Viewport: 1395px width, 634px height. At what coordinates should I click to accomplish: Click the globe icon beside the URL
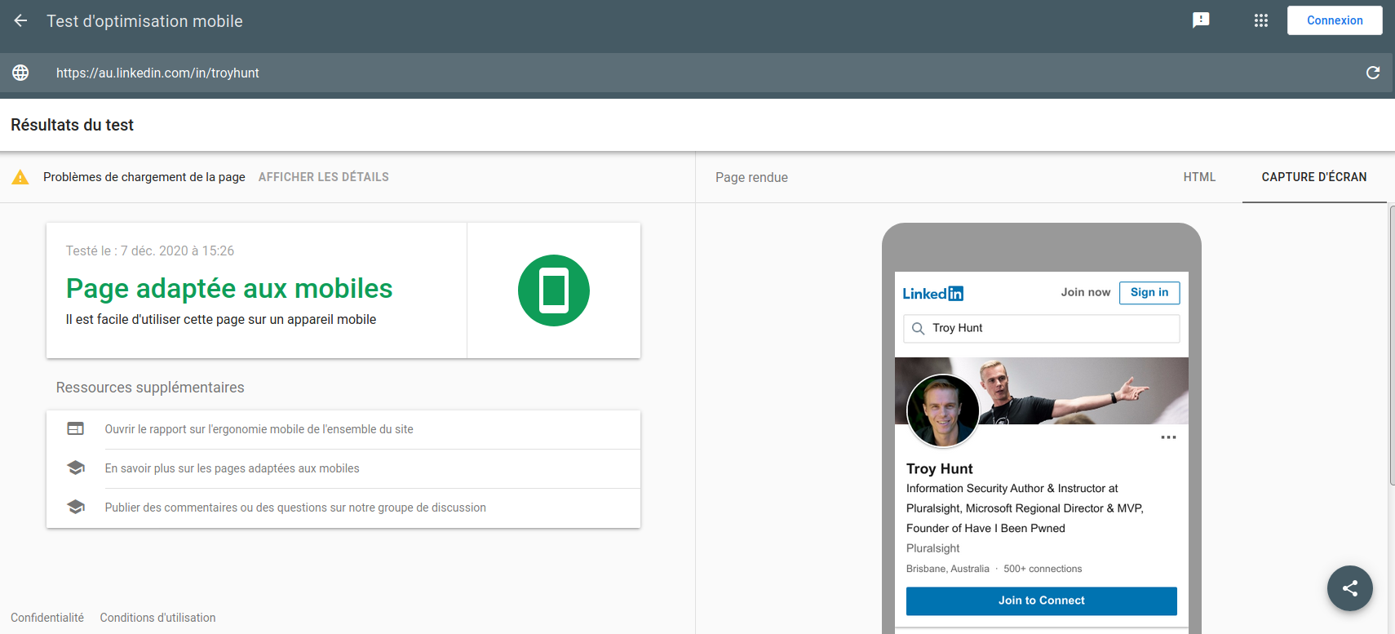tap(20, 73)
